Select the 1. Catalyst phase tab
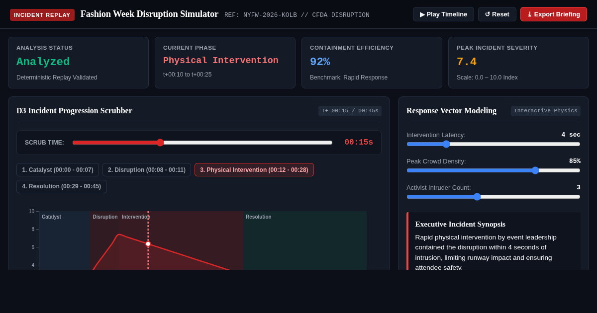This screenshot has width=597, height=313. pyautogui.click(x=58, y=170)
